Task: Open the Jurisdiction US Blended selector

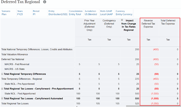Action: coord(91,15)
